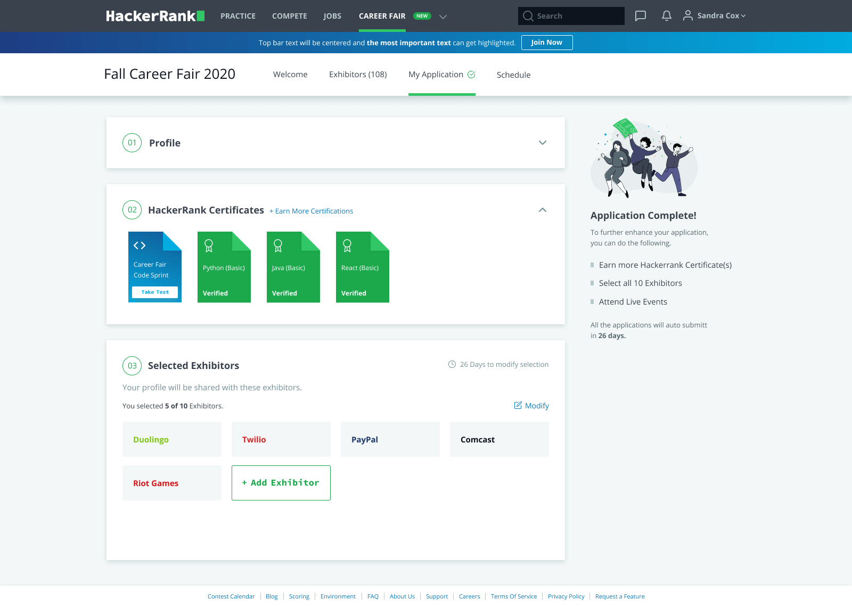The image size is (852, 607).
Task: Open the FAQ footer link
Action: pos(373,596)
